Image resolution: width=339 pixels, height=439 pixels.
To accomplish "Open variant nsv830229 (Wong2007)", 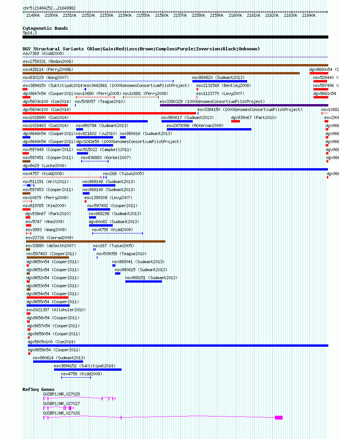I will [46, 77].
